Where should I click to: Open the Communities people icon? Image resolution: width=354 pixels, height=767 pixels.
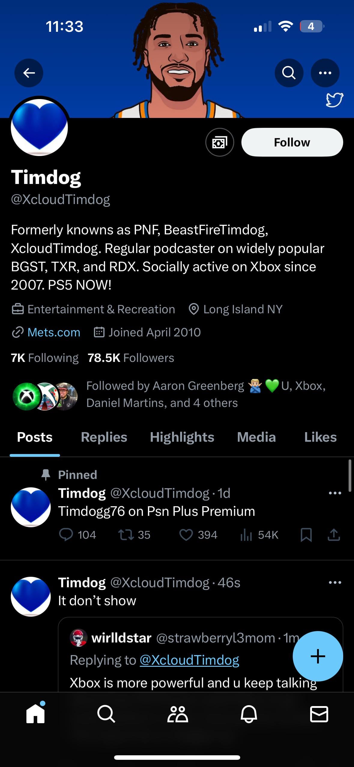click(x=177, y=714)
